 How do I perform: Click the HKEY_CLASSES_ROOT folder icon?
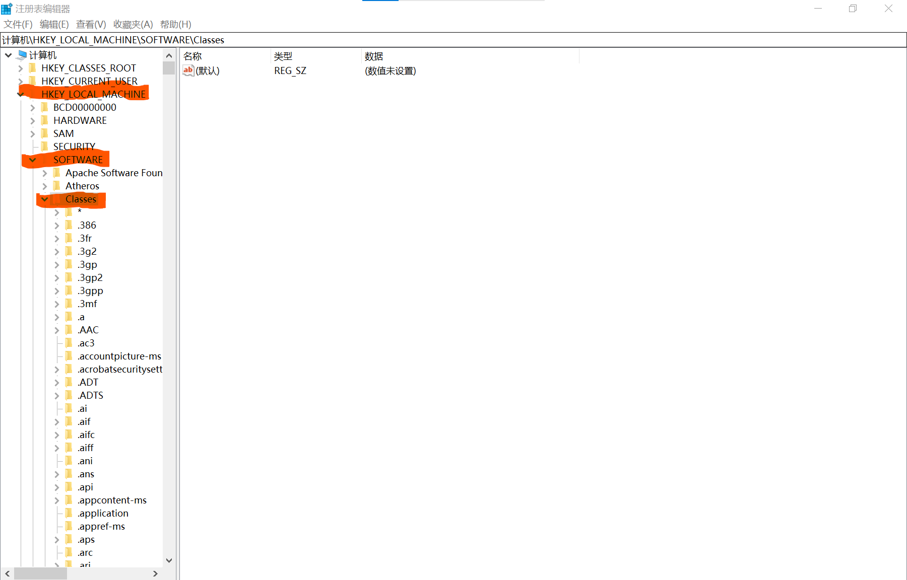33,68
